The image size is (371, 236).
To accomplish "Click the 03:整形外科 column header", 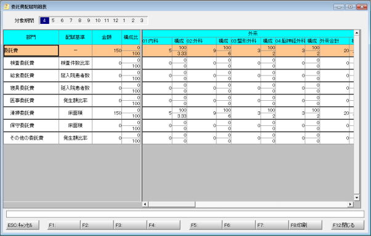I will [x=246, y=41].
